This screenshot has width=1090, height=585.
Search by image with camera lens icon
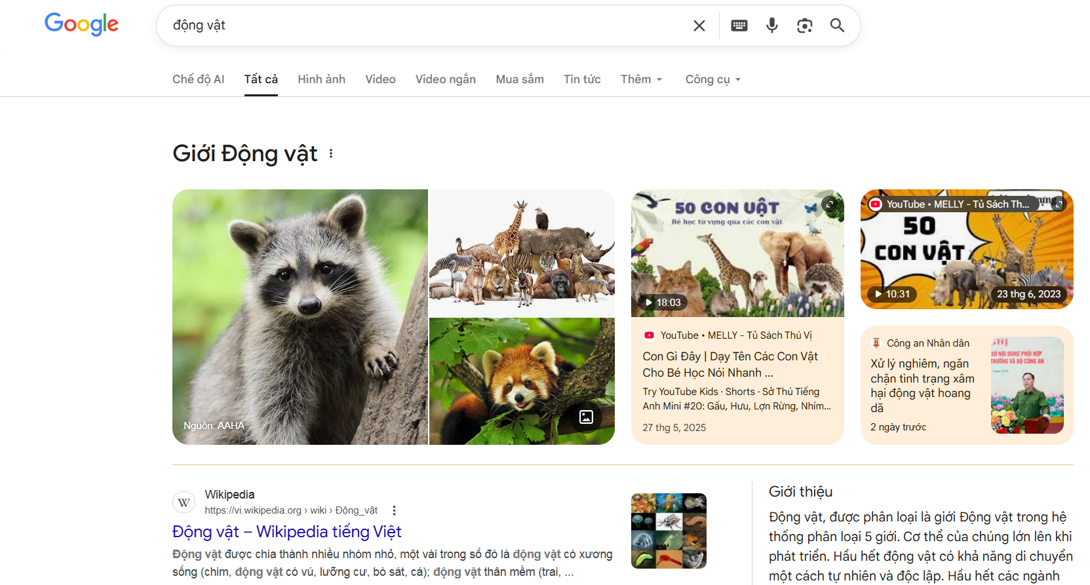point(805,26)
